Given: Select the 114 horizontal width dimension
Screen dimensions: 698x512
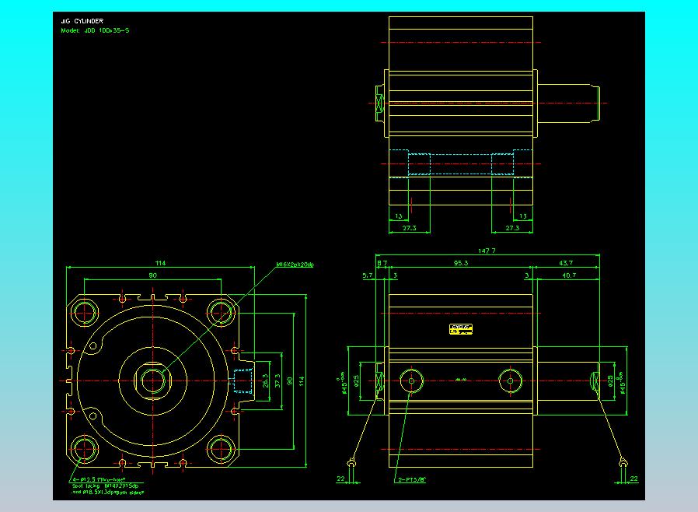Looking at the screenshot, I should tap(160, 264).
